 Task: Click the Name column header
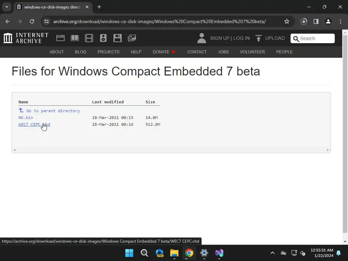pos(23,102)
